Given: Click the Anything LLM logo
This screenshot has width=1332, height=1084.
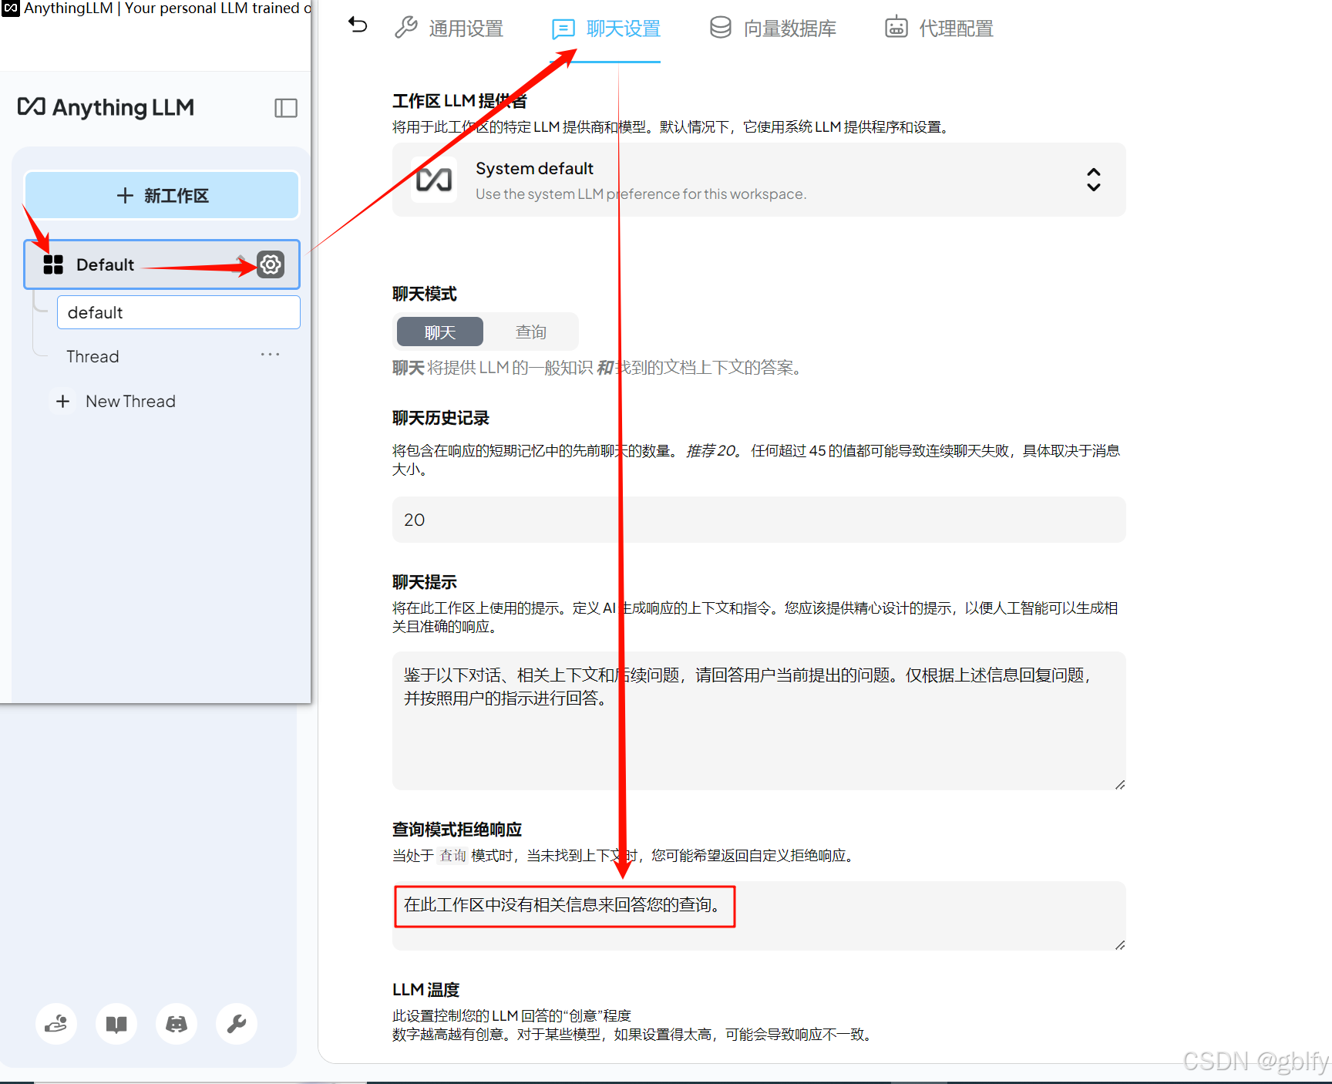Looking at the screenshot, I should 106,107.
